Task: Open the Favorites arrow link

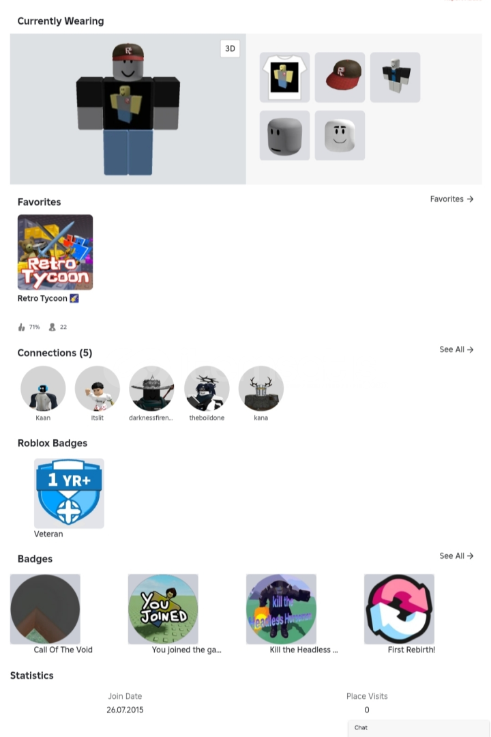Action: (451, 199)
